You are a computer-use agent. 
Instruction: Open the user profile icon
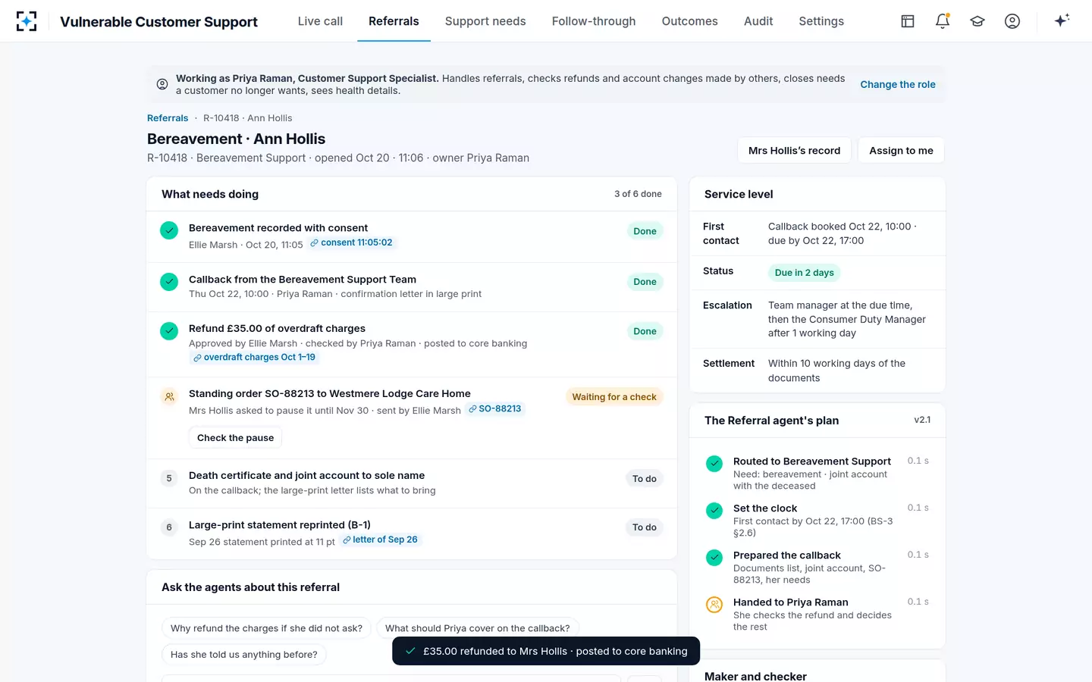pos(1012,21)
